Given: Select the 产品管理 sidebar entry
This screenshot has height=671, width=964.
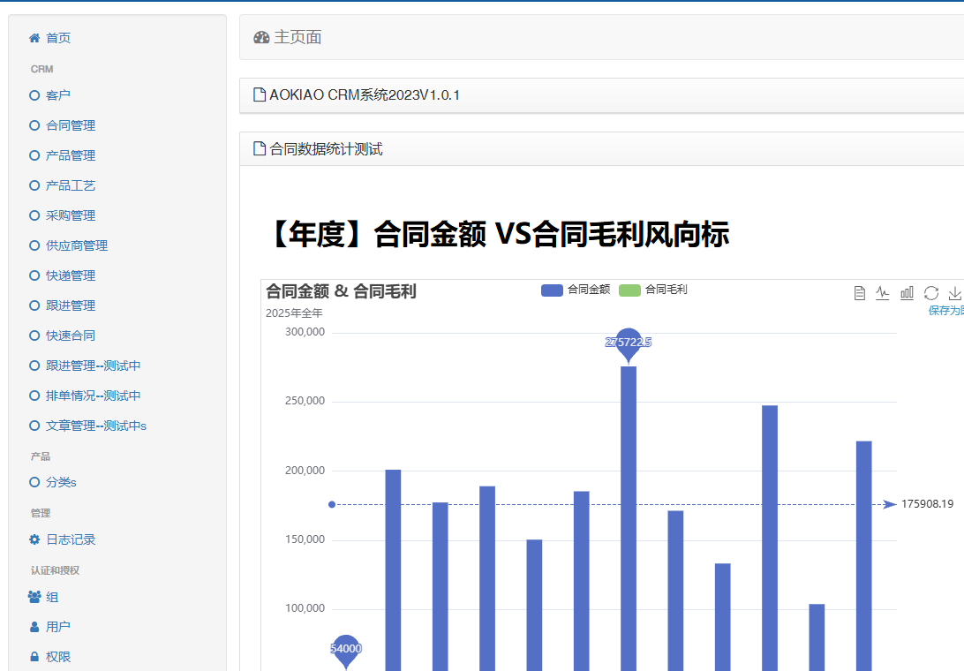Looking at the screenshot, I should (62, 155).
